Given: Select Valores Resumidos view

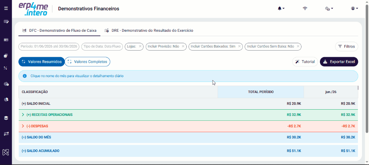Looking at the screenshot, I should pos(42,62).
